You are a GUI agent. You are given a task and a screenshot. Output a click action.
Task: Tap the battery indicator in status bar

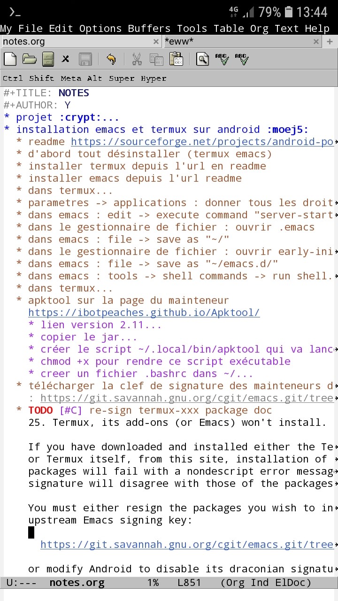289,12
